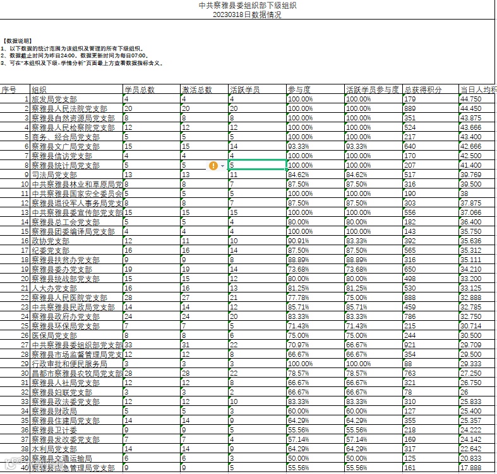Click the orange error warning icon

pos(213,166)
